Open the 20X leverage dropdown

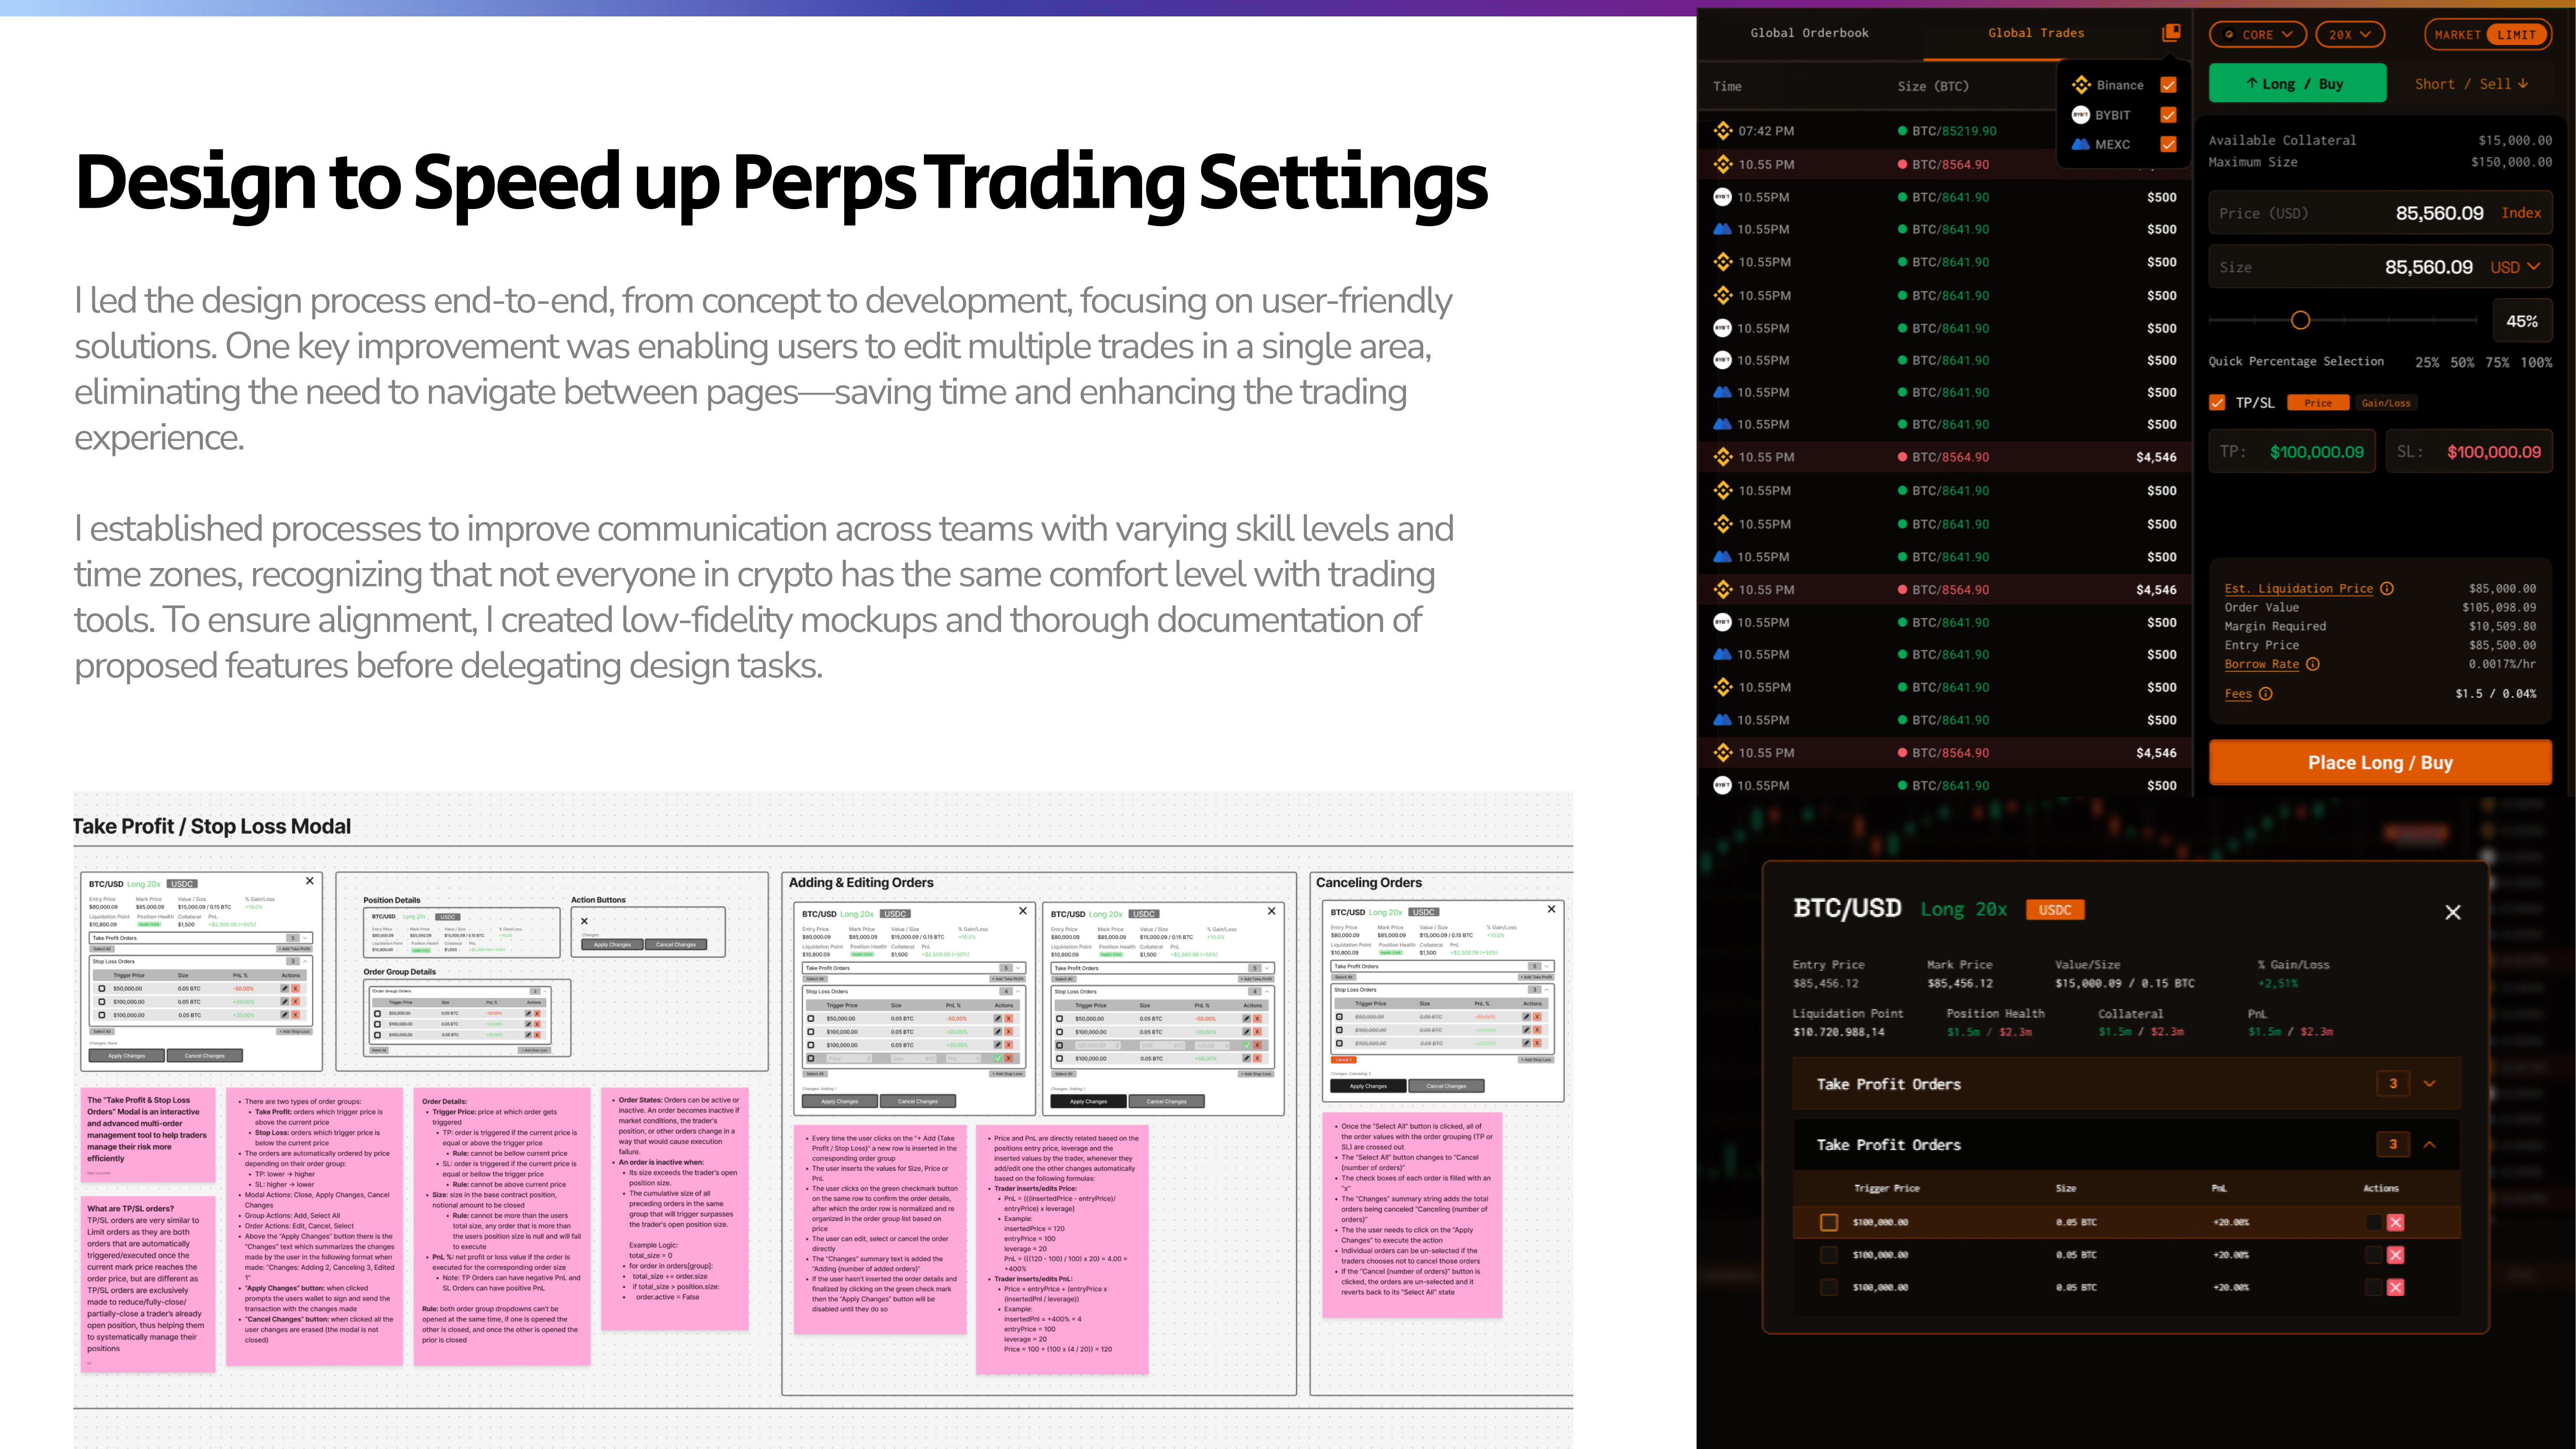tap(2349, 34)
